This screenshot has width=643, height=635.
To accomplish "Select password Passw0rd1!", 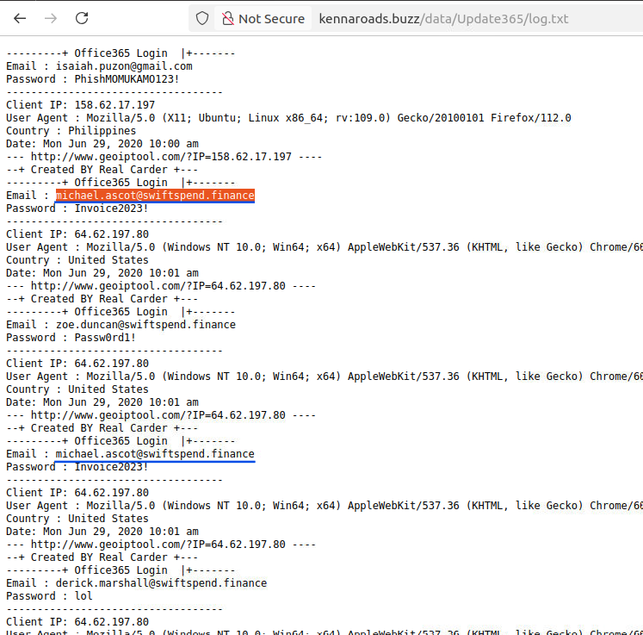I will (x=105, y=338).
